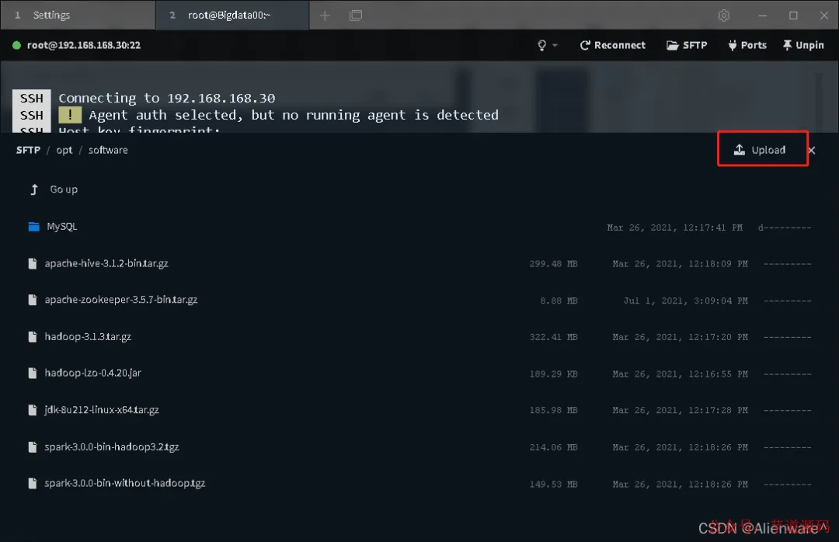The height and width of the screenshot is (542, 839).
Task: Maximize the Tabby window
Action: [793, 16]
